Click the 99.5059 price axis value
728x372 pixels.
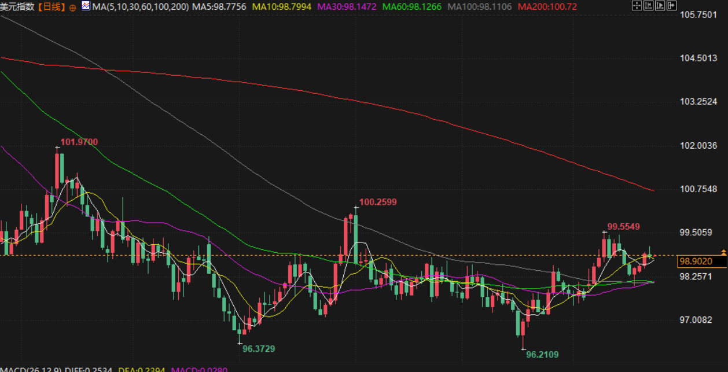tap(696, 233)
